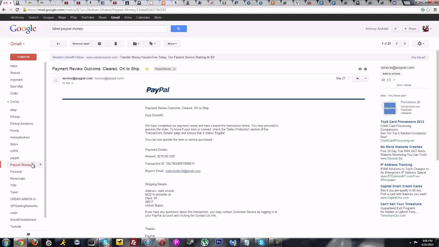Go to the older conversation arrow
The height and width of the screenshot is (247, 439).
coord(405,44)
